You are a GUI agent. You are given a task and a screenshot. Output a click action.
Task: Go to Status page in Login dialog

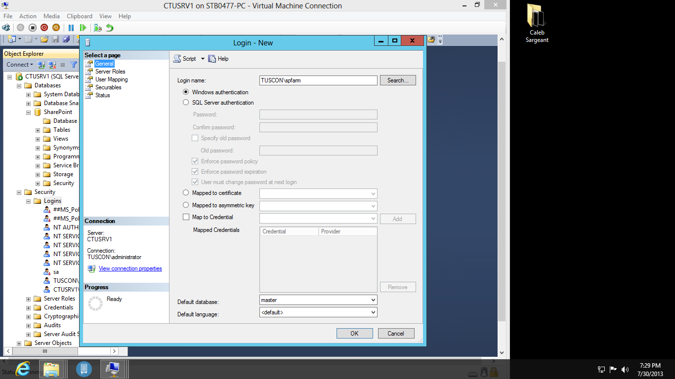(x=103, y=95)
